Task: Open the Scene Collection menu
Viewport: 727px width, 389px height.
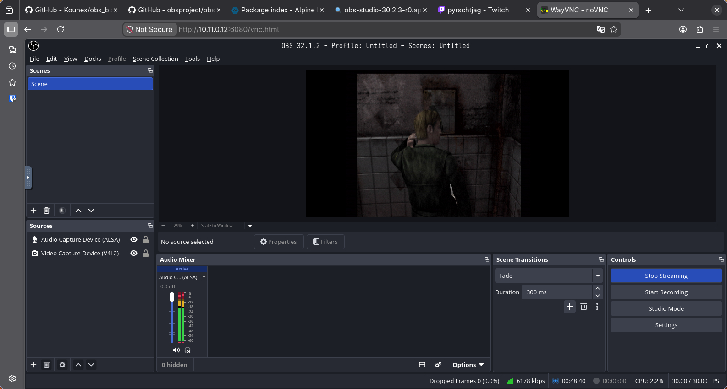Action: point(155,59)
